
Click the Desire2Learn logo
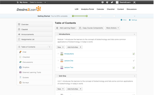pos(29,9)
